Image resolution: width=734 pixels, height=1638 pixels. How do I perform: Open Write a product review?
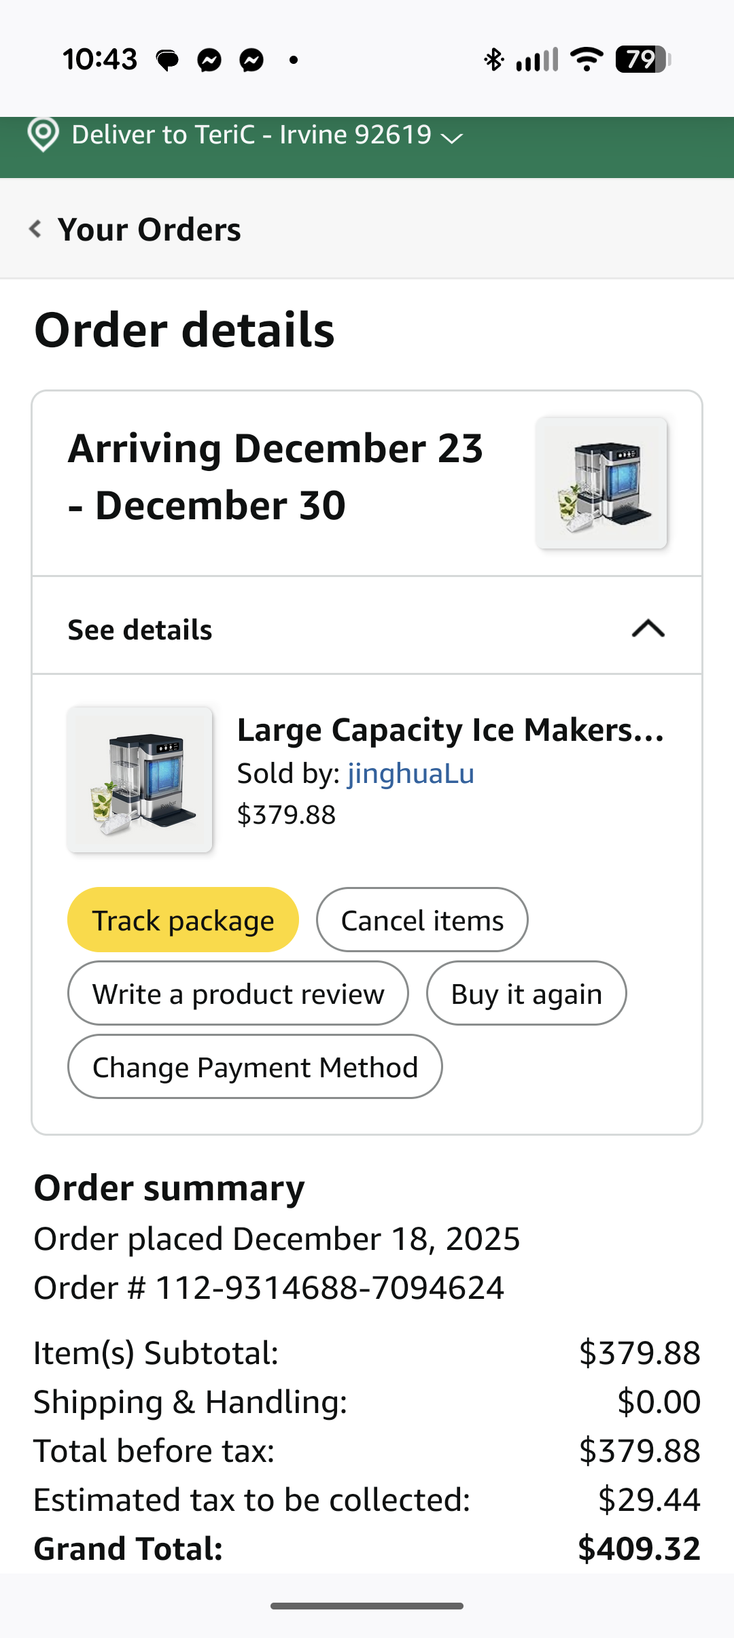click(x=238, y=994)
